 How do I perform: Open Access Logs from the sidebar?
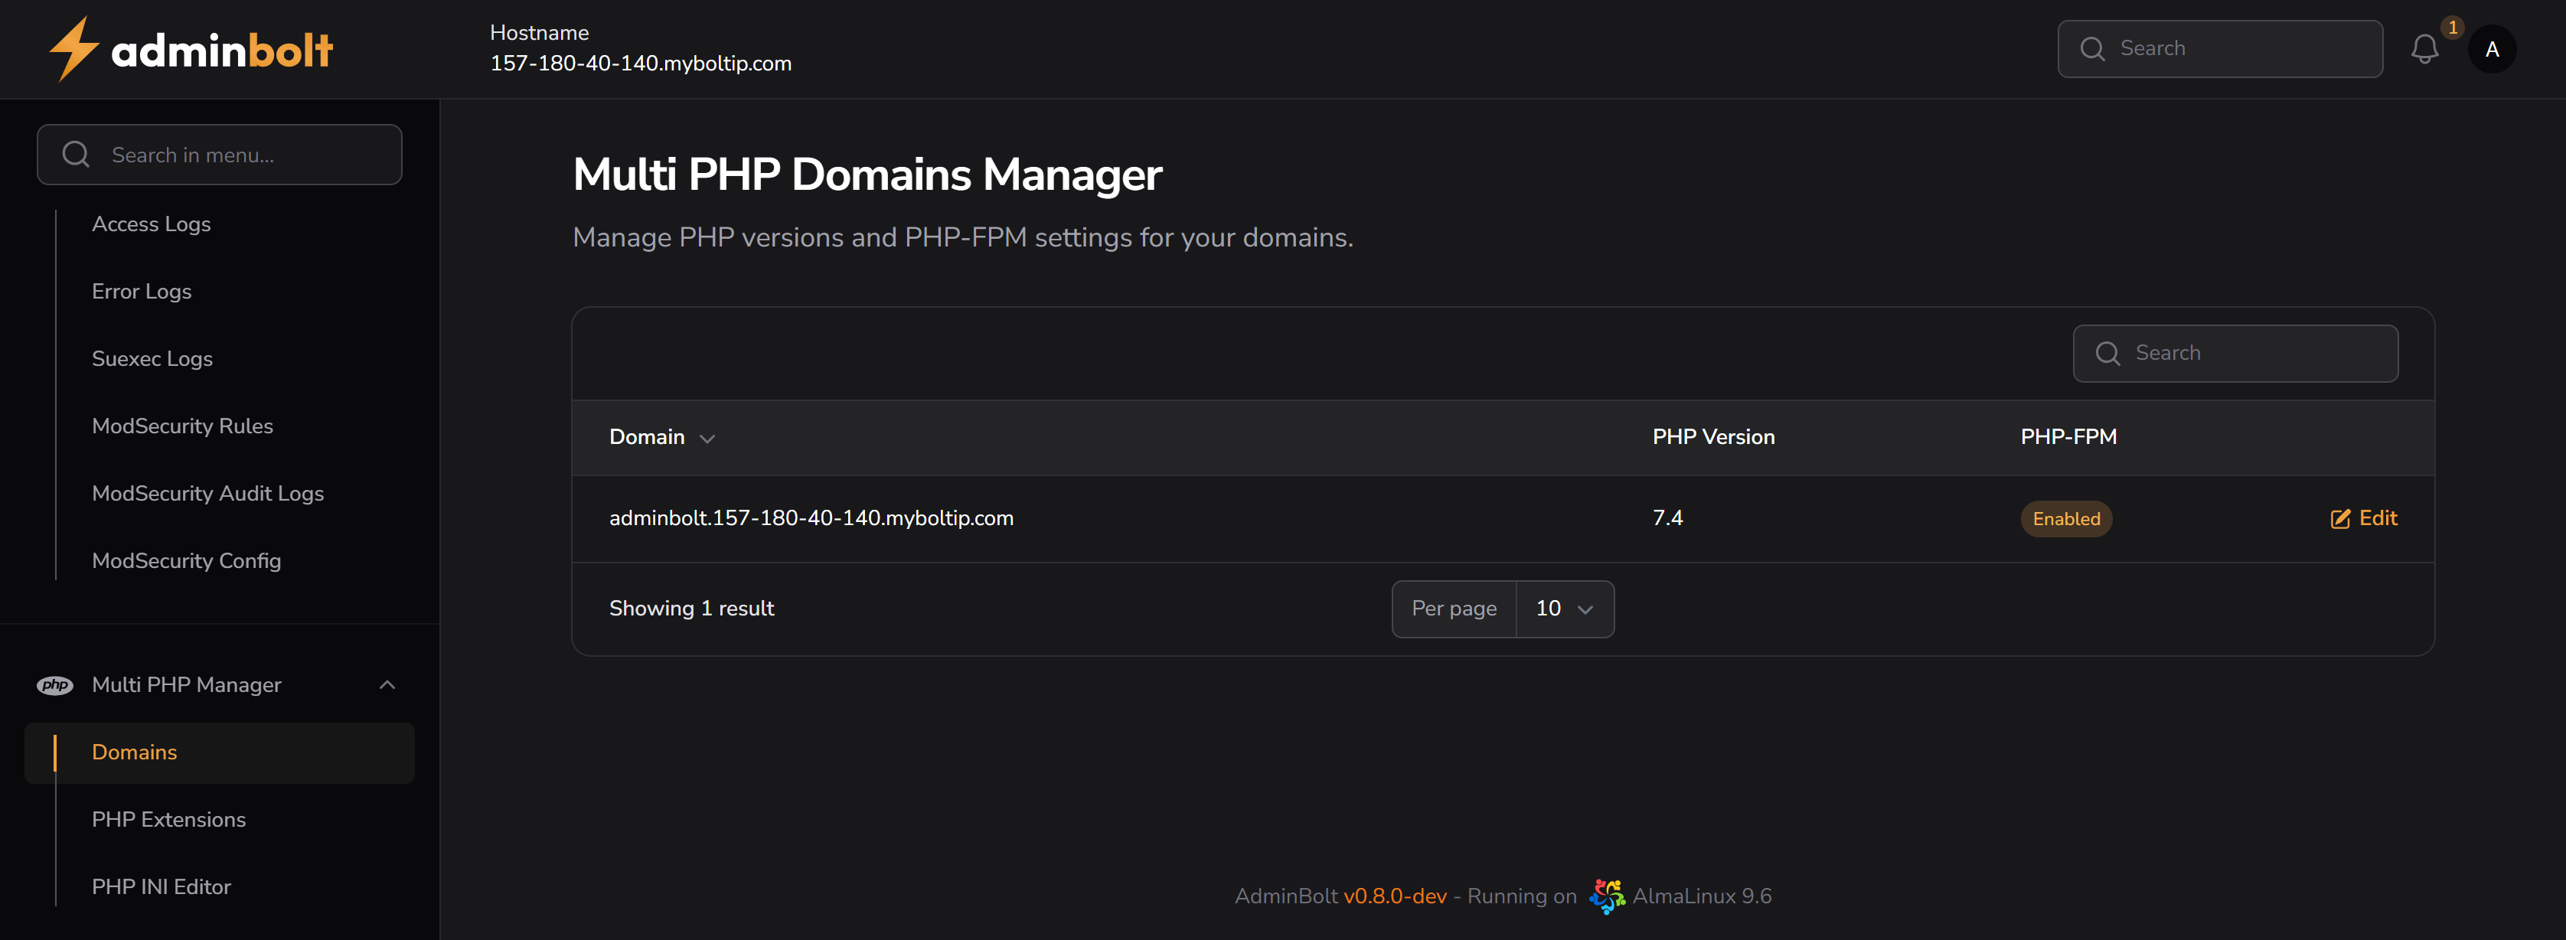[152, 224]
